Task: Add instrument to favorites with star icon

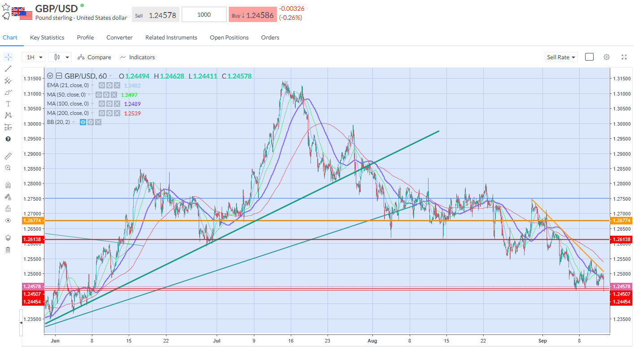Action: click(x=6, y=7)
